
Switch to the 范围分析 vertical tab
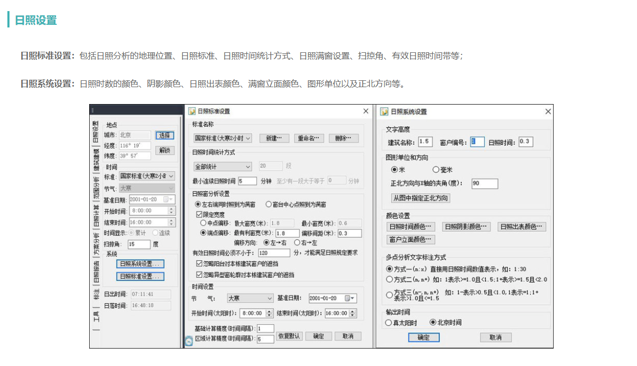(96, 189)
